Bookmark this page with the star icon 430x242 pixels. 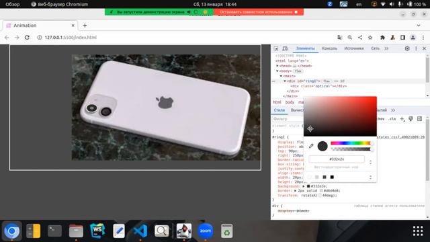tap(370, 38)
